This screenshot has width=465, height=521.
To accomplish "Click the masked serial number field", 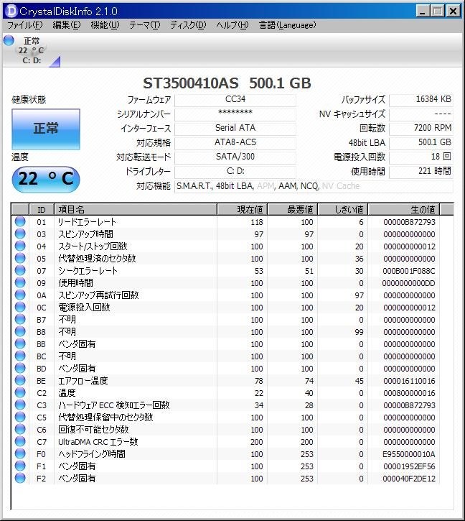I will (x=235, y=114).
